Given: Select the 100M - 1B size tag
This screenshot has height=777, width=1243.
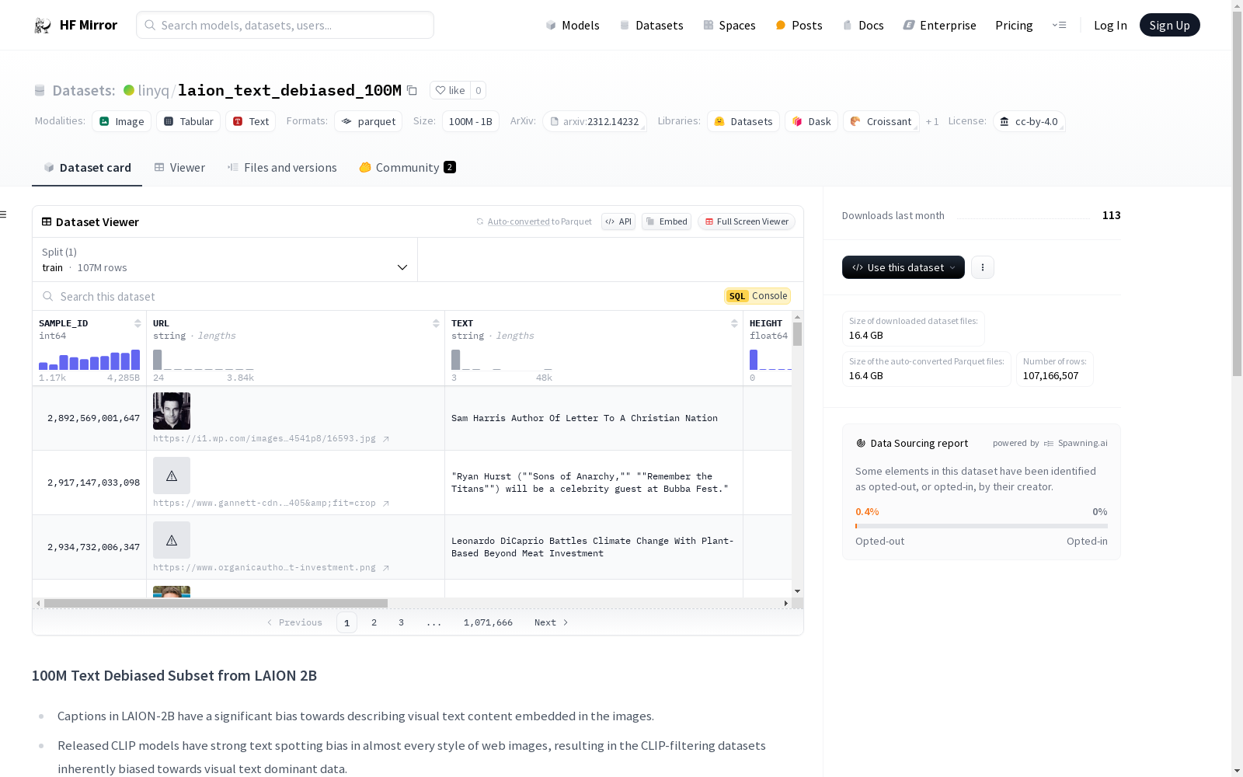Looking at the screenshot, I should 471,122.
